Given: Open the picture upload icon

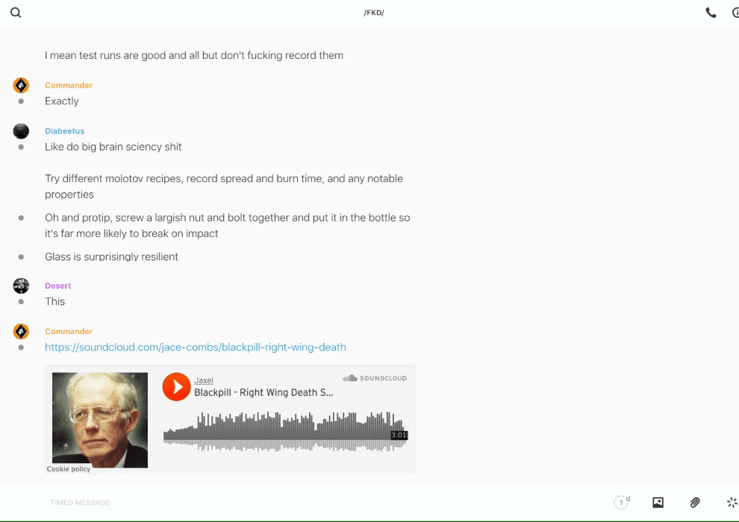Looking at the screenshot, I should (x=658, y=503).
